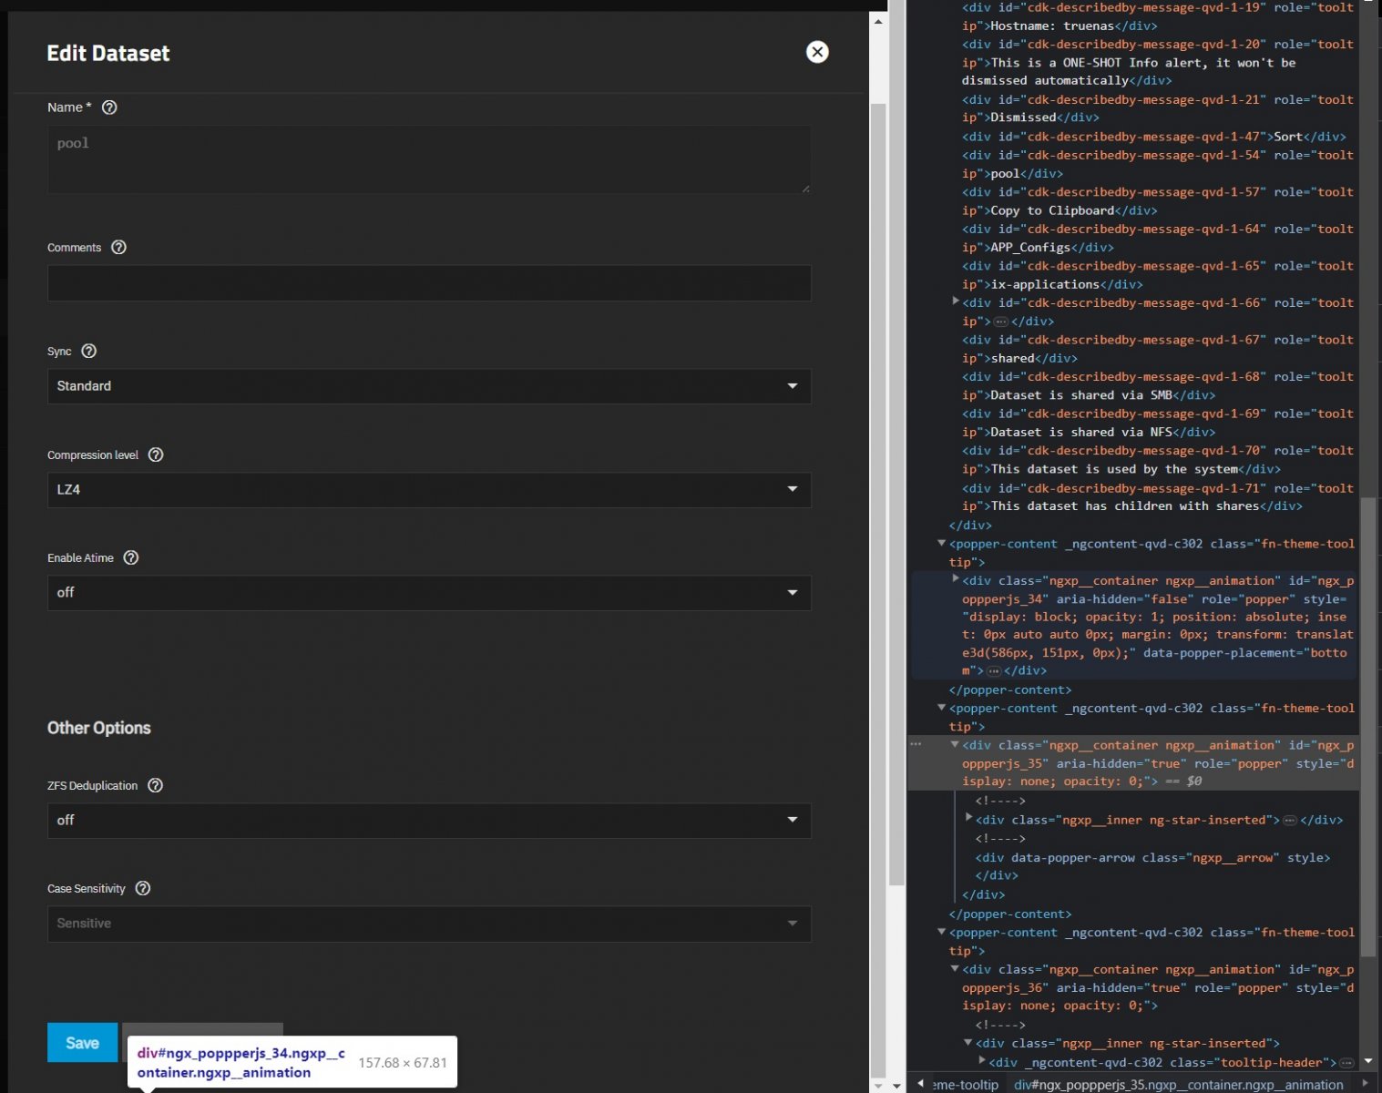The image size is (1382, 1093).
Task: Click the ellipsis in the poppperjs_34 div
Action: (x=994, y=671)
